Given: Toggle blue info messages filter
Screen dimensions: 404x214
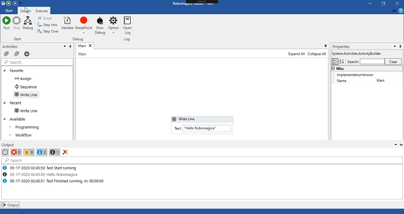Looking at the screenshot, I should (42, 152).
